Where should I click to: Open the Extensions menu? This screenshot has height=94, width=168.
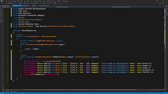coord(35,1)
